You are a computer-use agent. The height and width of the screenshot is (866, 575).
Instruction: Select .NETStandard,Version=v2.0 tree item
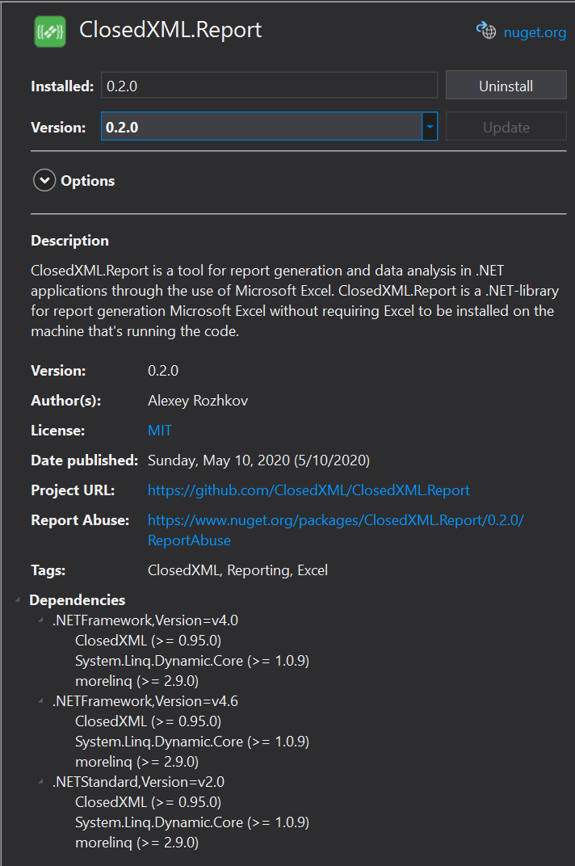point(139,781)
